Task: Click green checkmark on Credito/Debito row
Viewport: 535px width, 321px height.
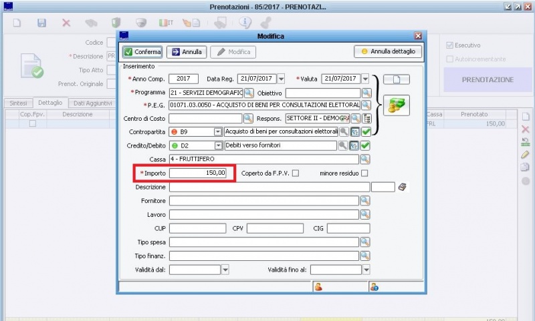Action: [364, 145]
